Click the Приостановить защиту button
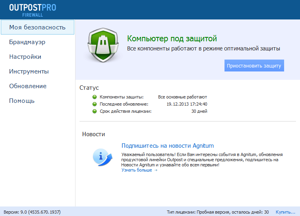The image size is (300, 216). click(254, 66)
